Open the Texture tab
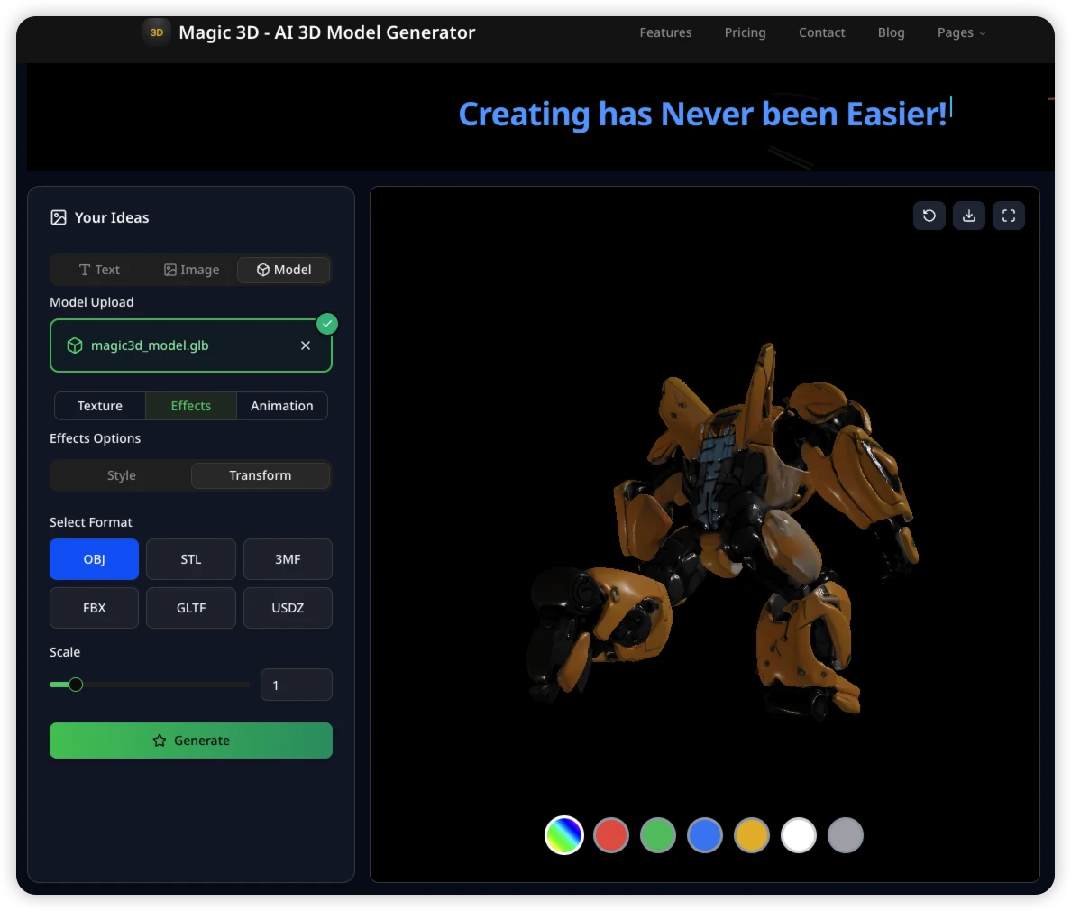The width and height of the screenshot is (1071, 911). pos(100,406)
